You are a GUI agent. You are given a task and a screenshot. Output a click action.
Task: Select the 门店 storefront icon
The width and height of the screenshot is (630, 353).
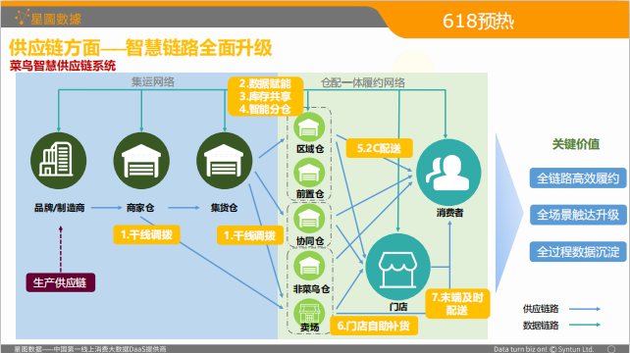tap(397, 267)
